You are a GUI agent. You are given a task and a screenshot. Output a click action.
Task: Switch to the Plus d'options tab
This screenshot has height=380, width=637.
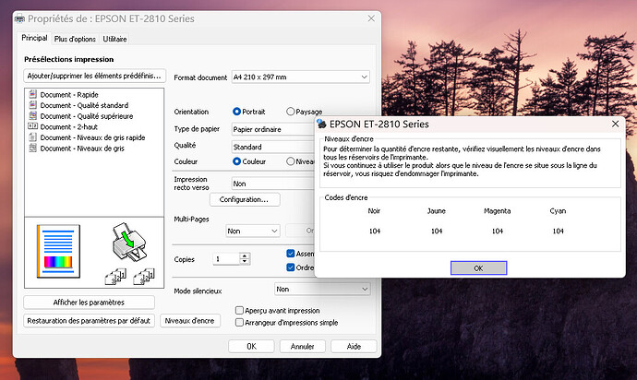point(75,39)
